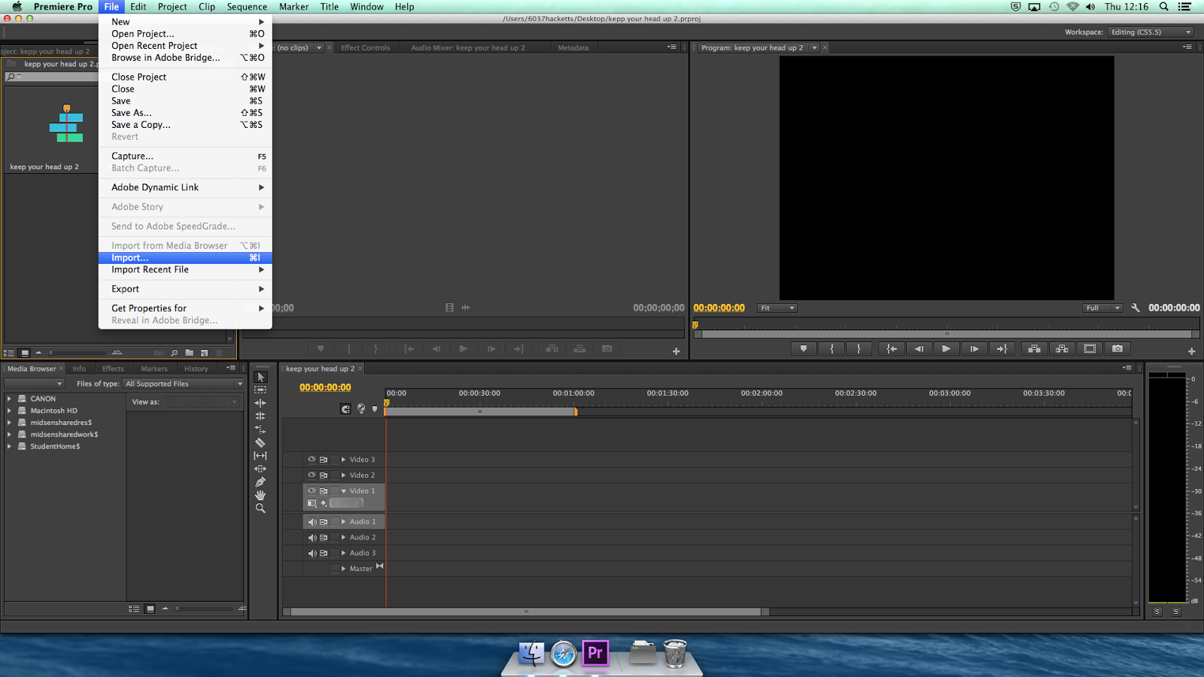Pick the Track Select tool
1204x677 pixels.
click(260, 389)
